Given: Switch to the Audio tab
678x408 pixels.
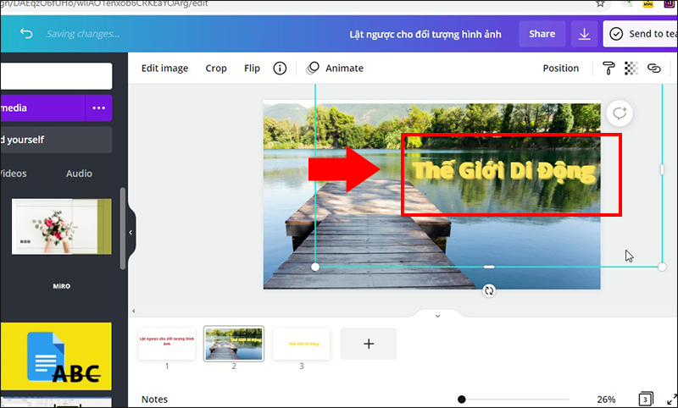Looking at the screenshot, I should pos(79,174).
